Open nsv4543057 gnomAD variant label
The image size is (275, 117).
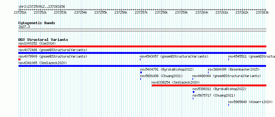[174, 56]
